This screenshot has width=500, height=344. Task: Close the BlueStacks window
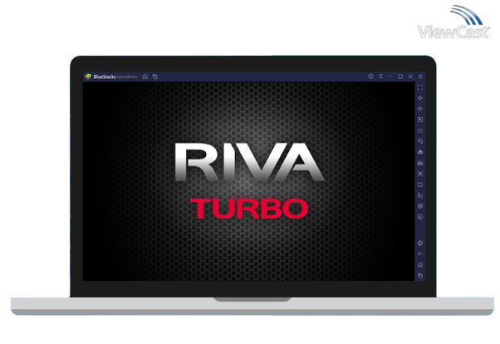pos(410,76)
